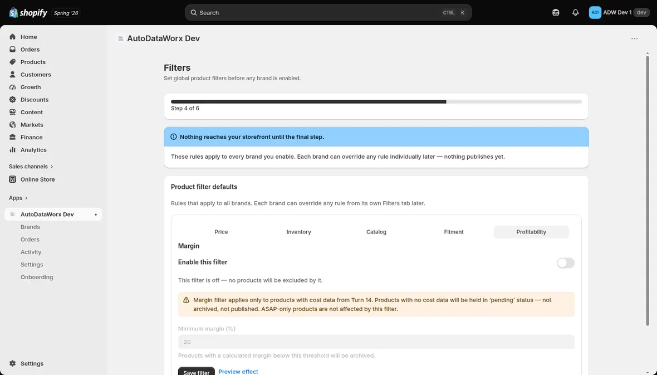The width and height of the screenshot is (657, 375).
Task: Switch to the Price tab
Action: (221, 232)
